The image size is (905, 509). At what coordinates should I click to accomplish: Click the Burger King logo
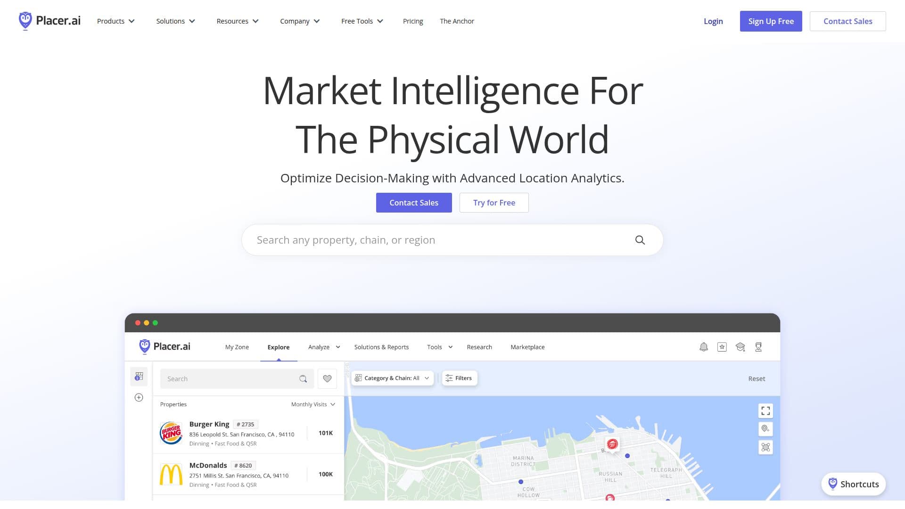[x=171, y=433]
